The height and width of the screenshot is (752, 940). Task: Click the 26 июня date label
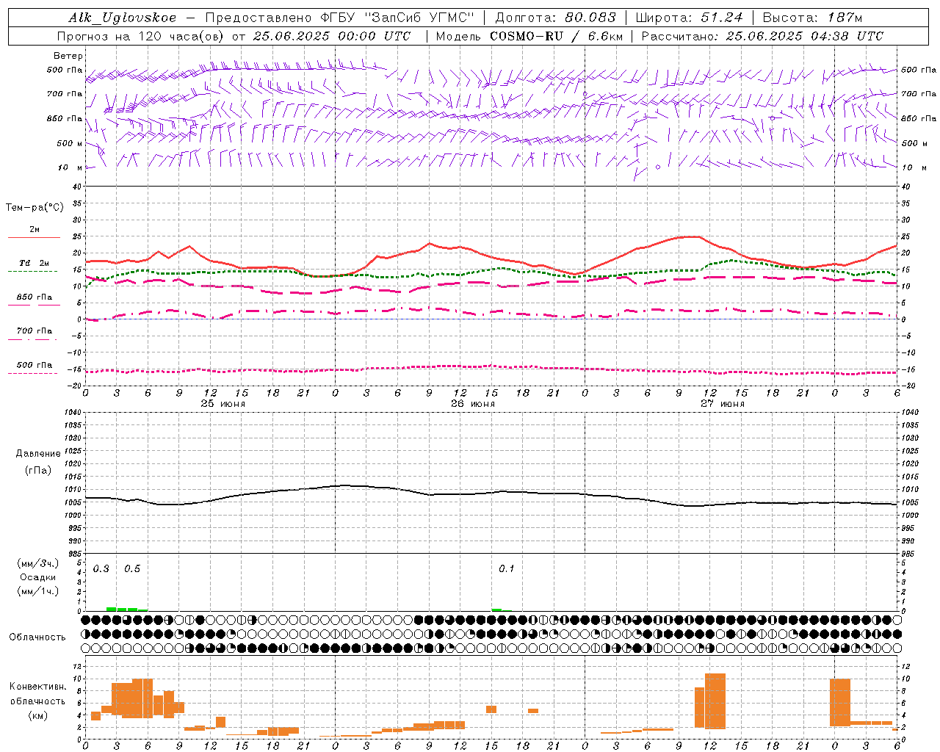coord(473,404)
